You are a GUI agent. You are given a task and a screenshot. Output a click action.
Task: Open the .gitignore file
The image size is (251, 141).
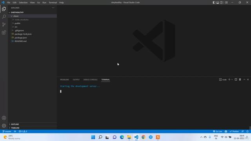[33, 31]
